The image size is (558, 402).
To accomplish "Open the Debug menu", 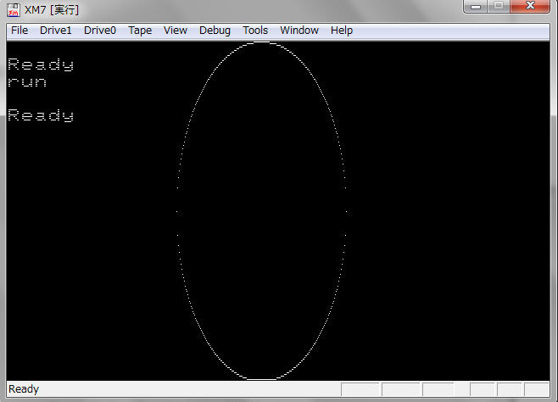I will (215, 31).
